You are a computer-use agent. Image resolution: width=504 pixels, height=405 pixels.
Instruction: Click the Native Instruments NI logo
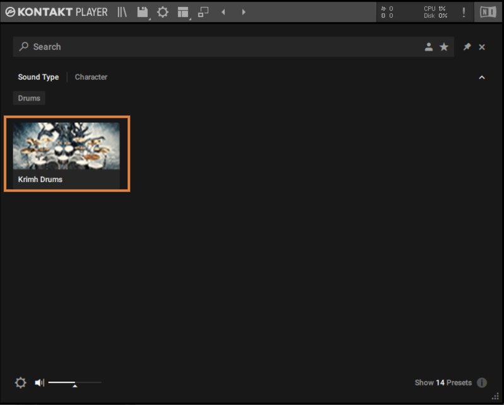488,12
